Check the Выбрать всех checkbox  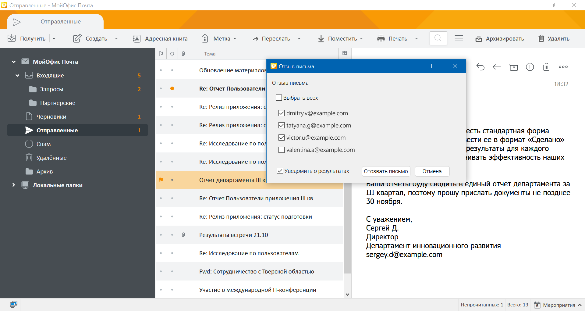pyautogui.click(x=279, y=98)
